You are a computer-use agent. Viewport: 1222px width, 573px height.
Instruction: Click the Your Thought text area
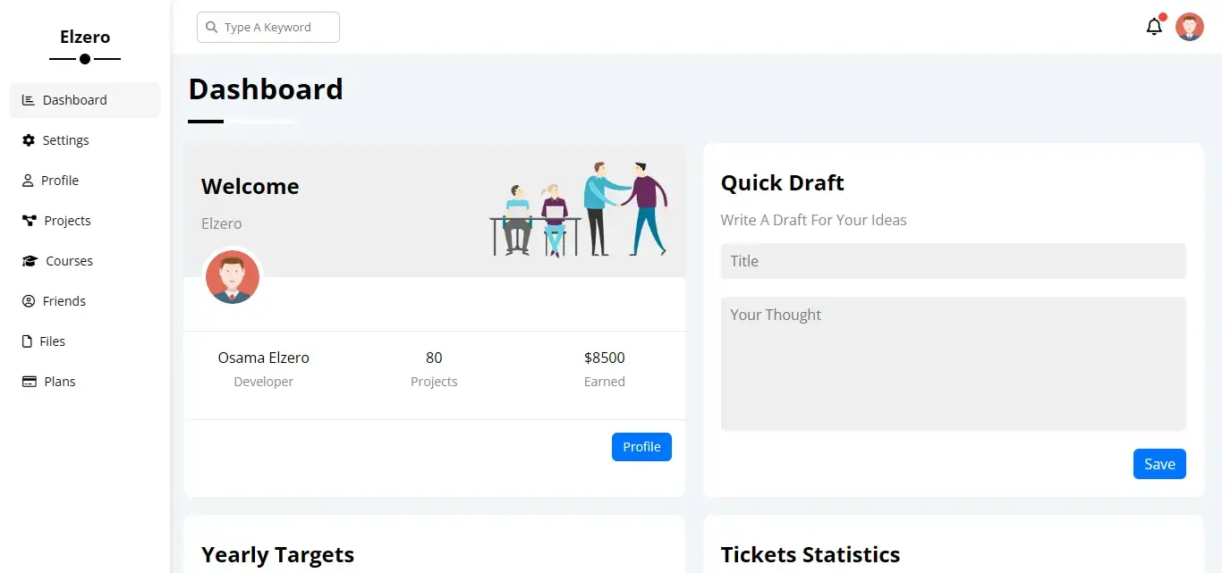(x=953, y=363)
